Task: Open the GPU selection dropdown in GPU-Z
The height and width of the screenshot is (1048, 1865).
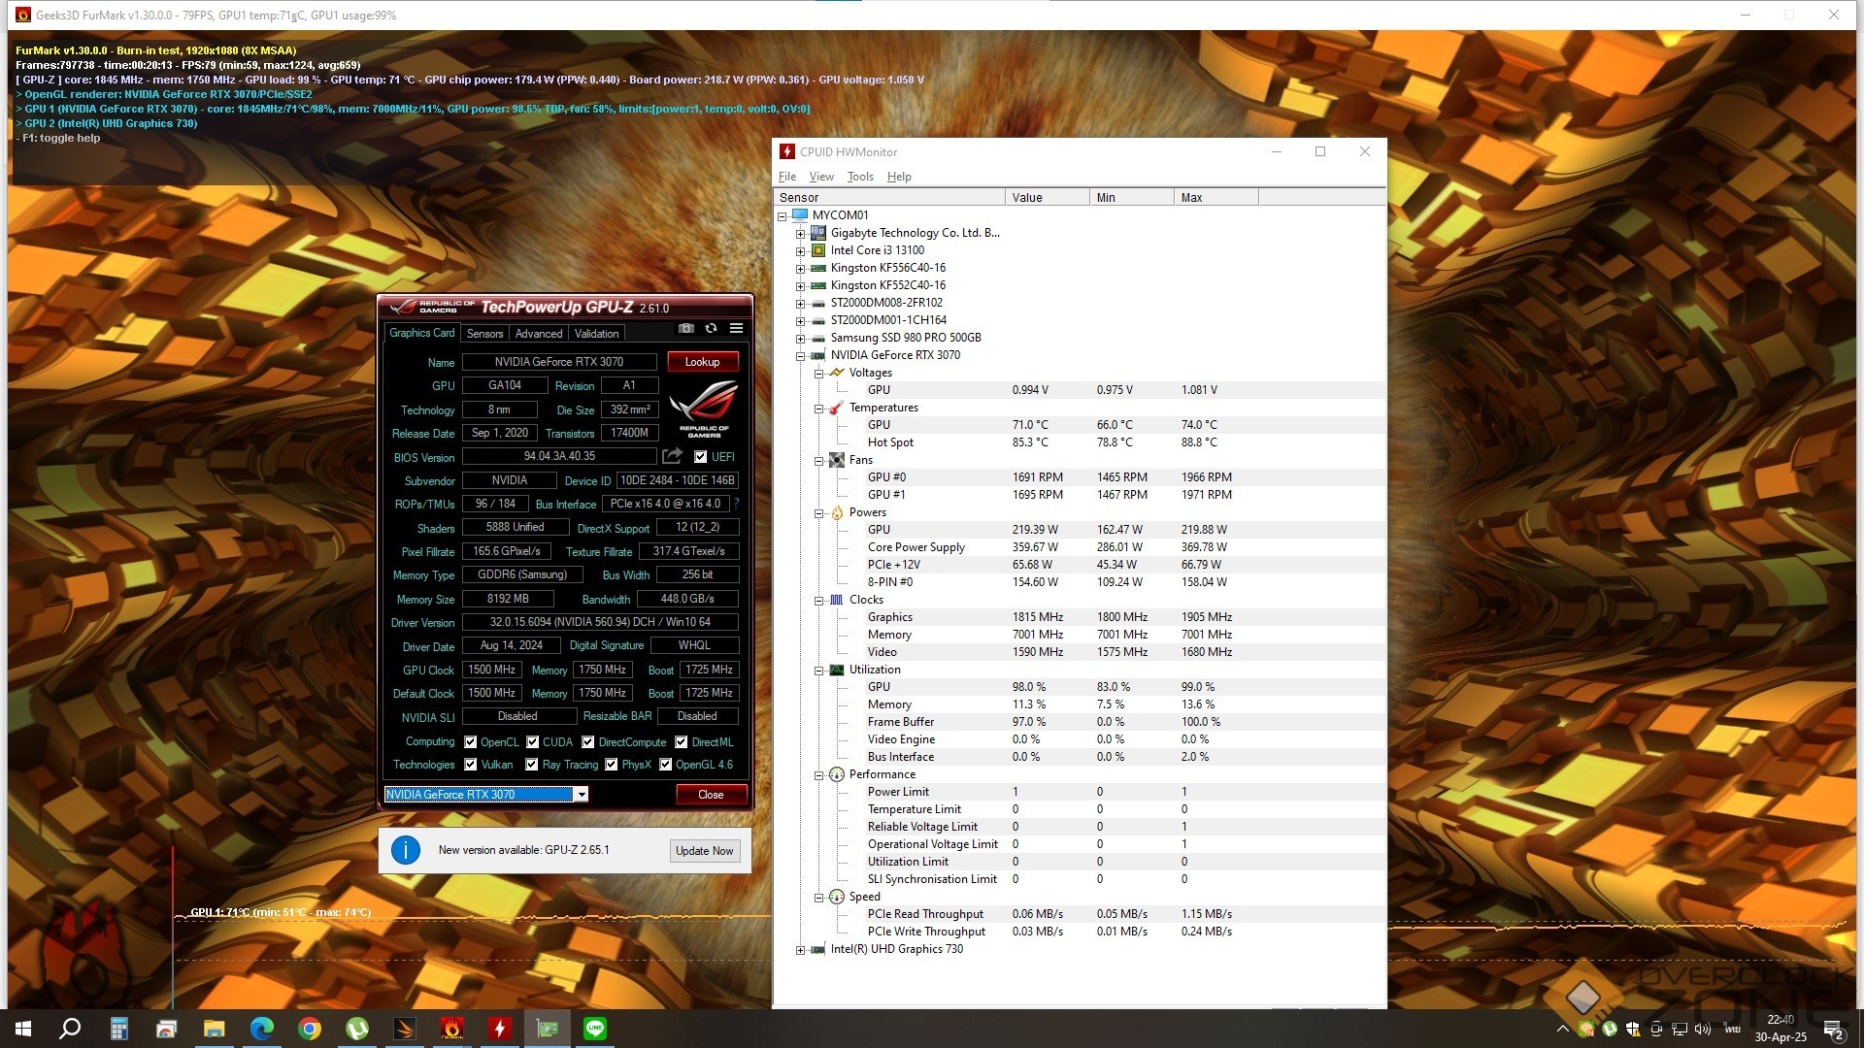Action: click(581, 795)
